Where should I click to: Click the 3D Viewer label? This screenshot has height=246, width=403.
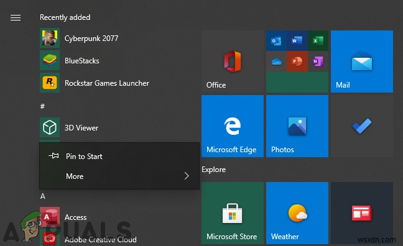click(x=81, y=127)
